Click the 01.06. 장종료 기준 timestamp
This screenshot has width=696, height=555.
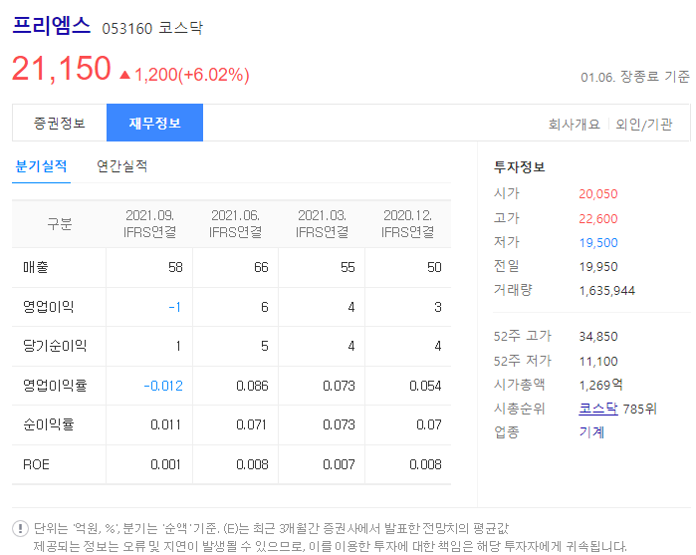coord(635,77)
